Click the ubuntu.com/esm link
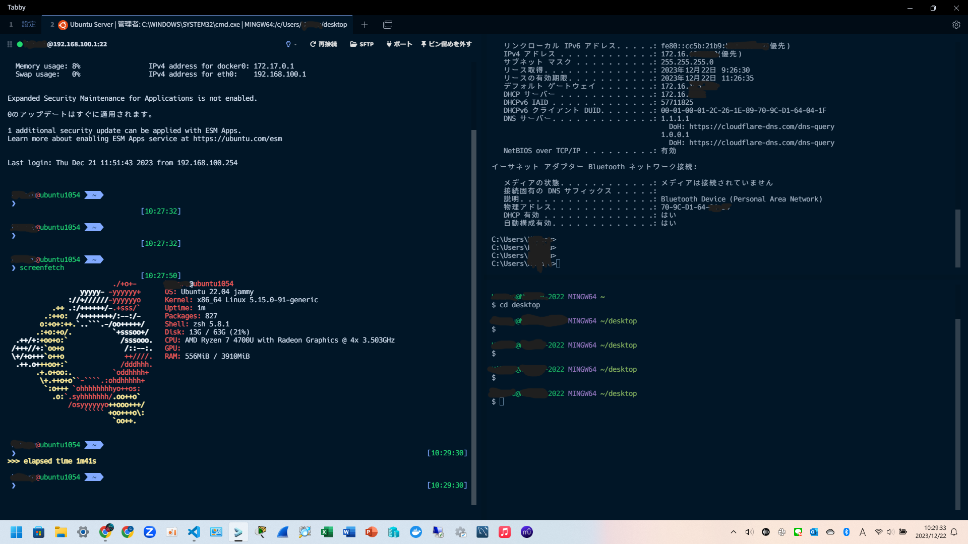The width and height of the screenshot is (968, 544). point(237,139)
